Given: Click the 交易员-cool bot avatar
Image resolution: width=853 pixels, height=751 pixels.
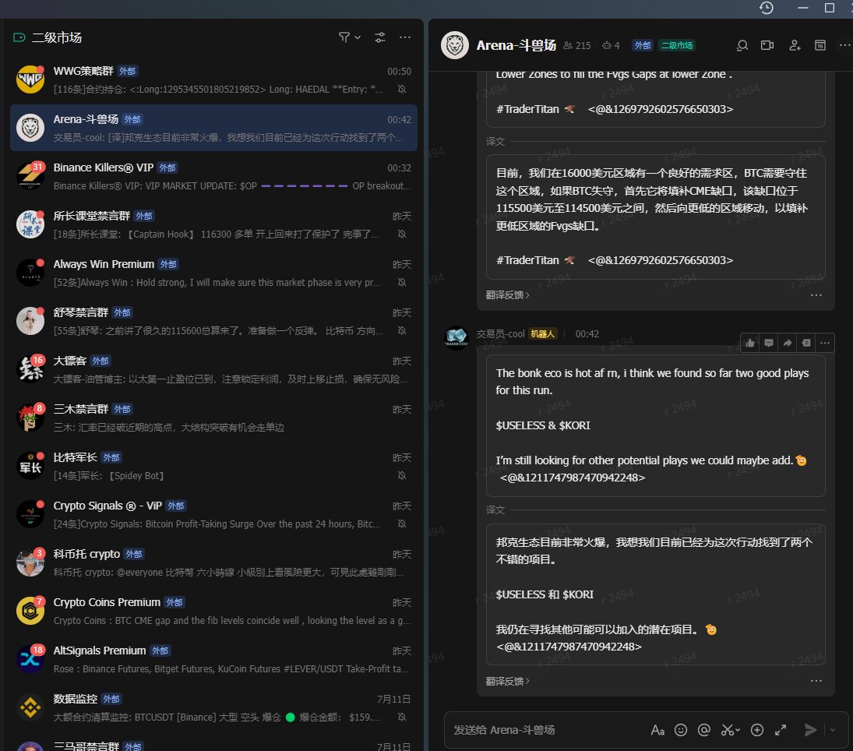Looking at the screenshot, I should (x=456, y=337).
